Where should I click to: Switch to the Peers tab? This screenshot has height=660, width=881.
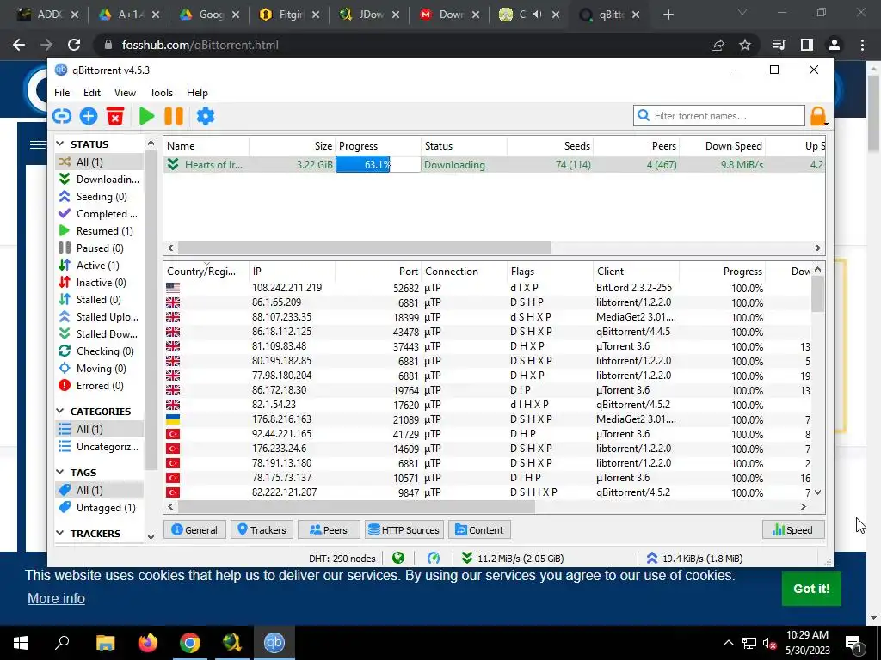[x=329, y=529]
